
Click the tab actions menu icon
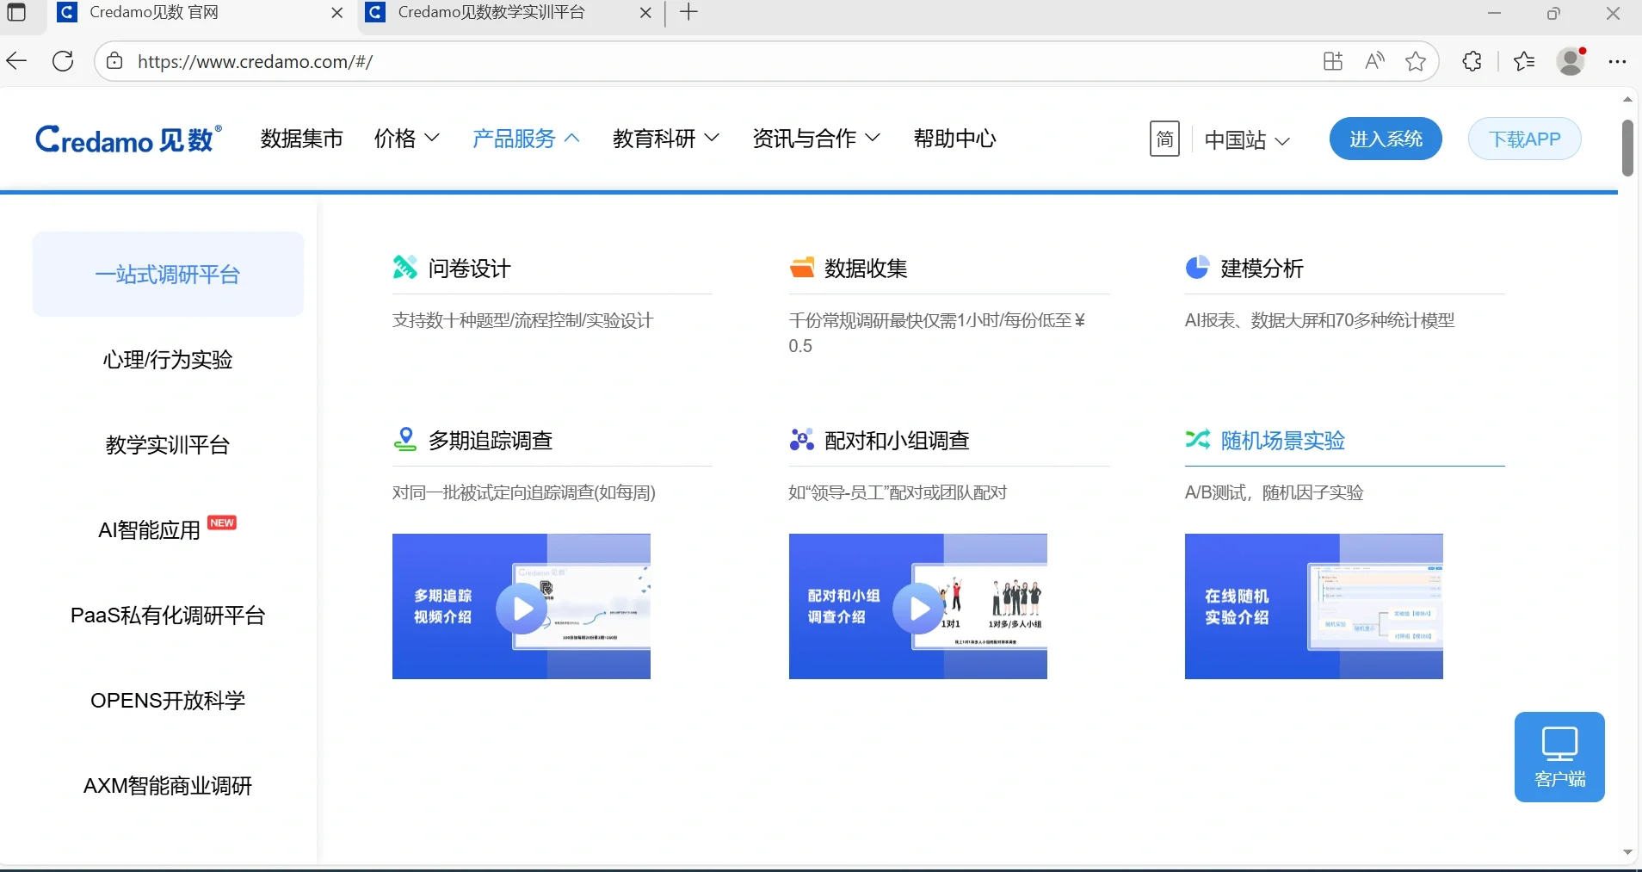click(x=16, y=13)
